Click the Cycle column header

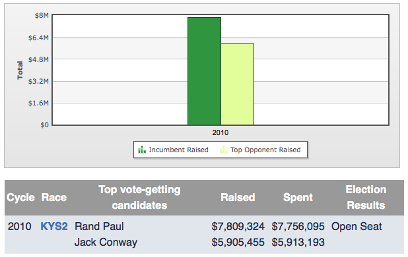[20, 198]
